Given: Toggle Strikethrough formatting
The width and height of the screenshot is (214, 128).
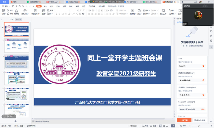Looking at the screenshot, I should point(66,14).
